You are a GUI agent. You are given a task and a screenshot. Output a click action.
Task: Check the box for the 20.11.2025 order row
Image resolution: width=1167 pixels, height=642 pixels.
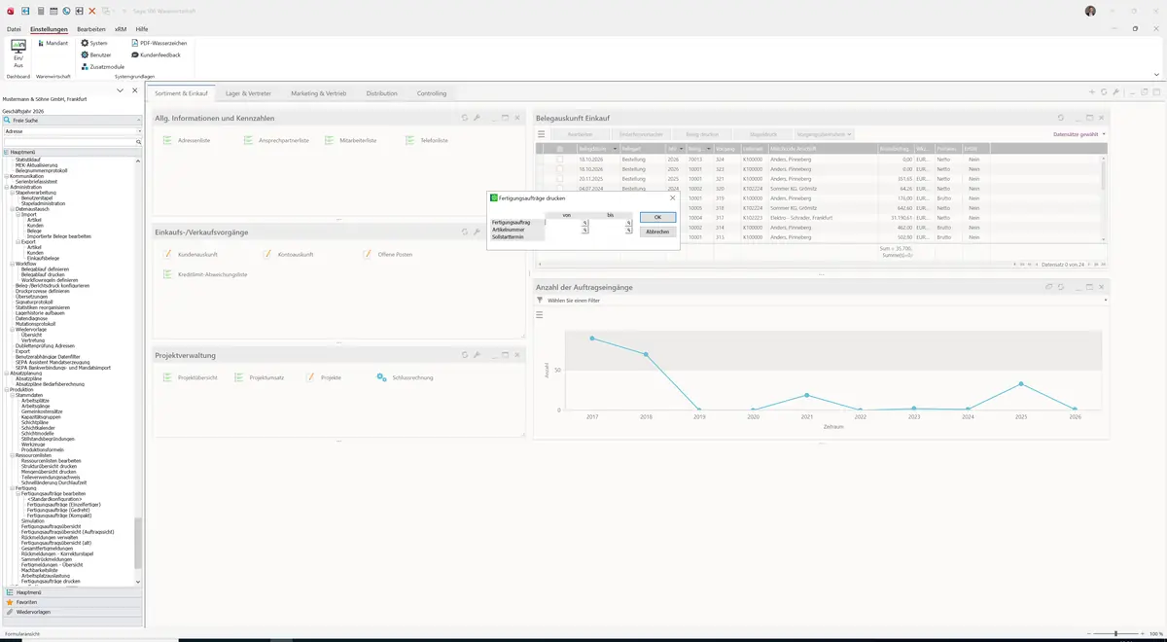coord(560,179)
